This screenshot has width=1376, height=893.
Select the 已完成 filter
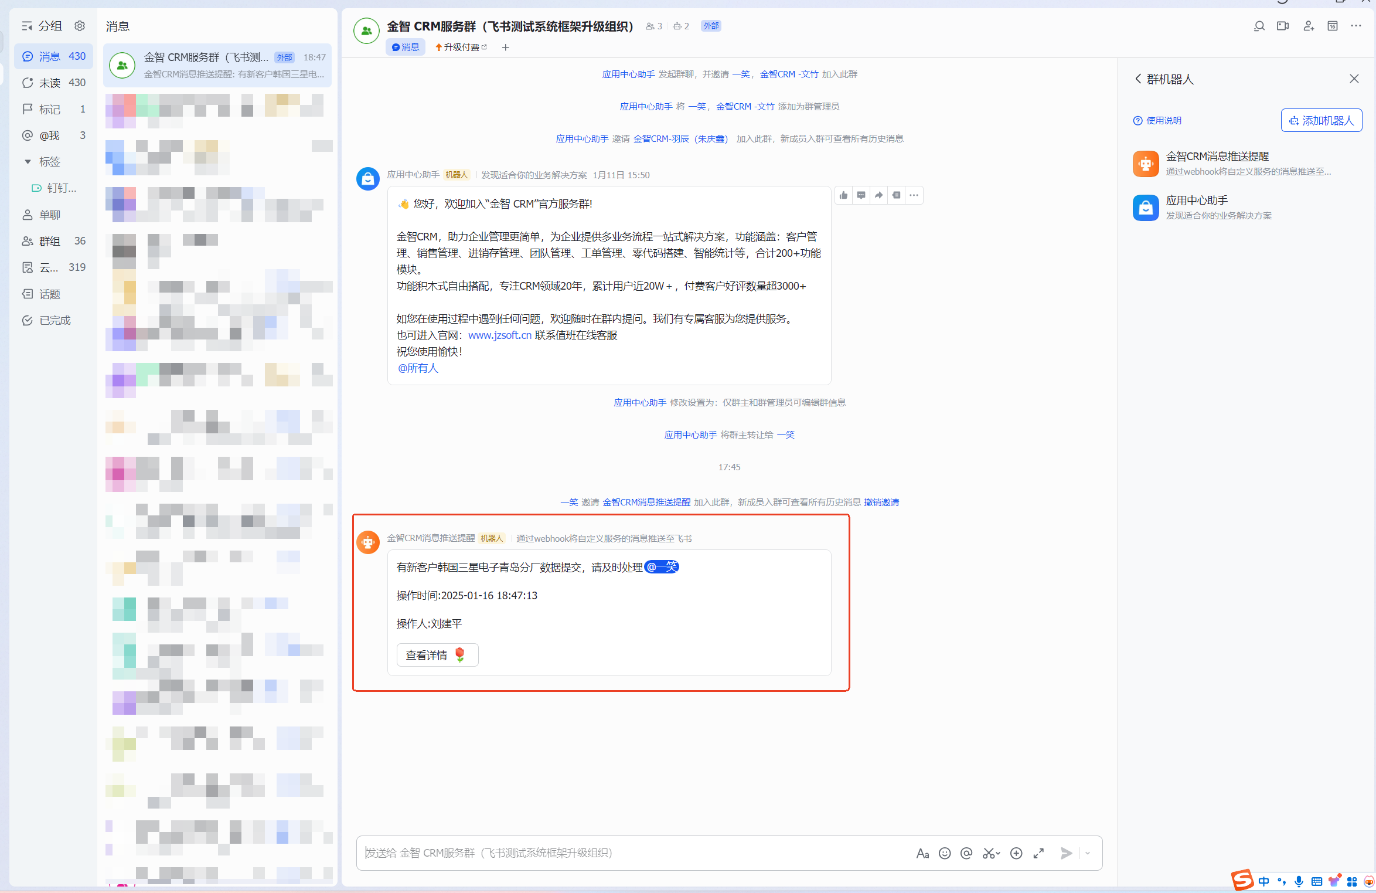53,320
